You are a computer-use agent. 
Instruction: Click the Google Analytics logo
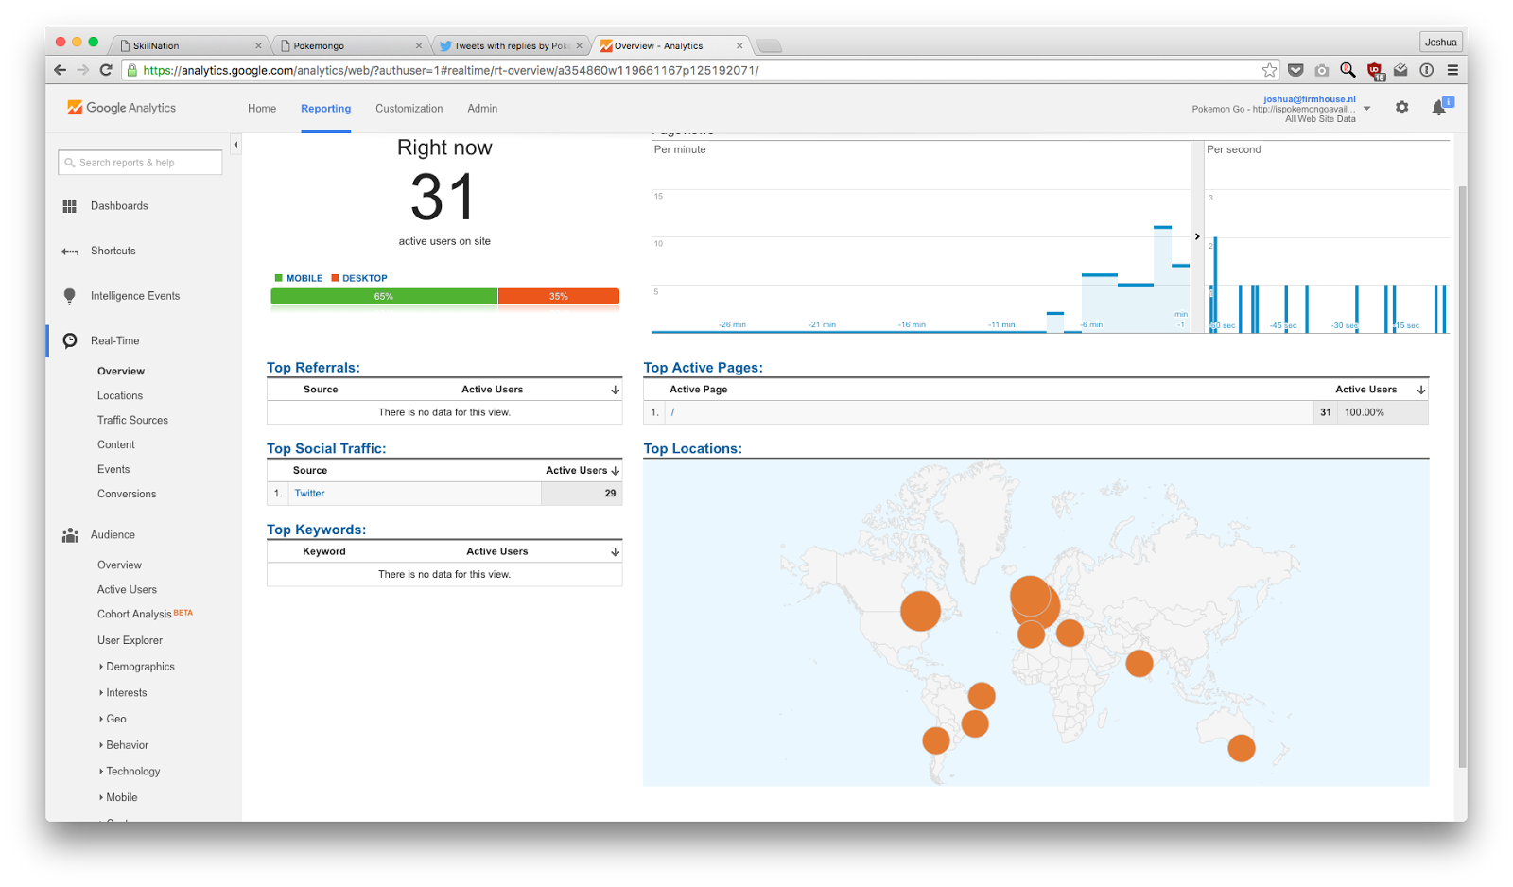pyautogui.click(x=121, y=108)
